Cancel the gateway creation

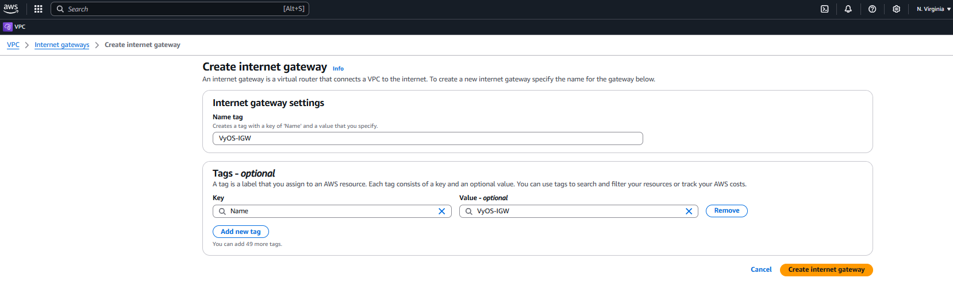click(x=761, y=269)
